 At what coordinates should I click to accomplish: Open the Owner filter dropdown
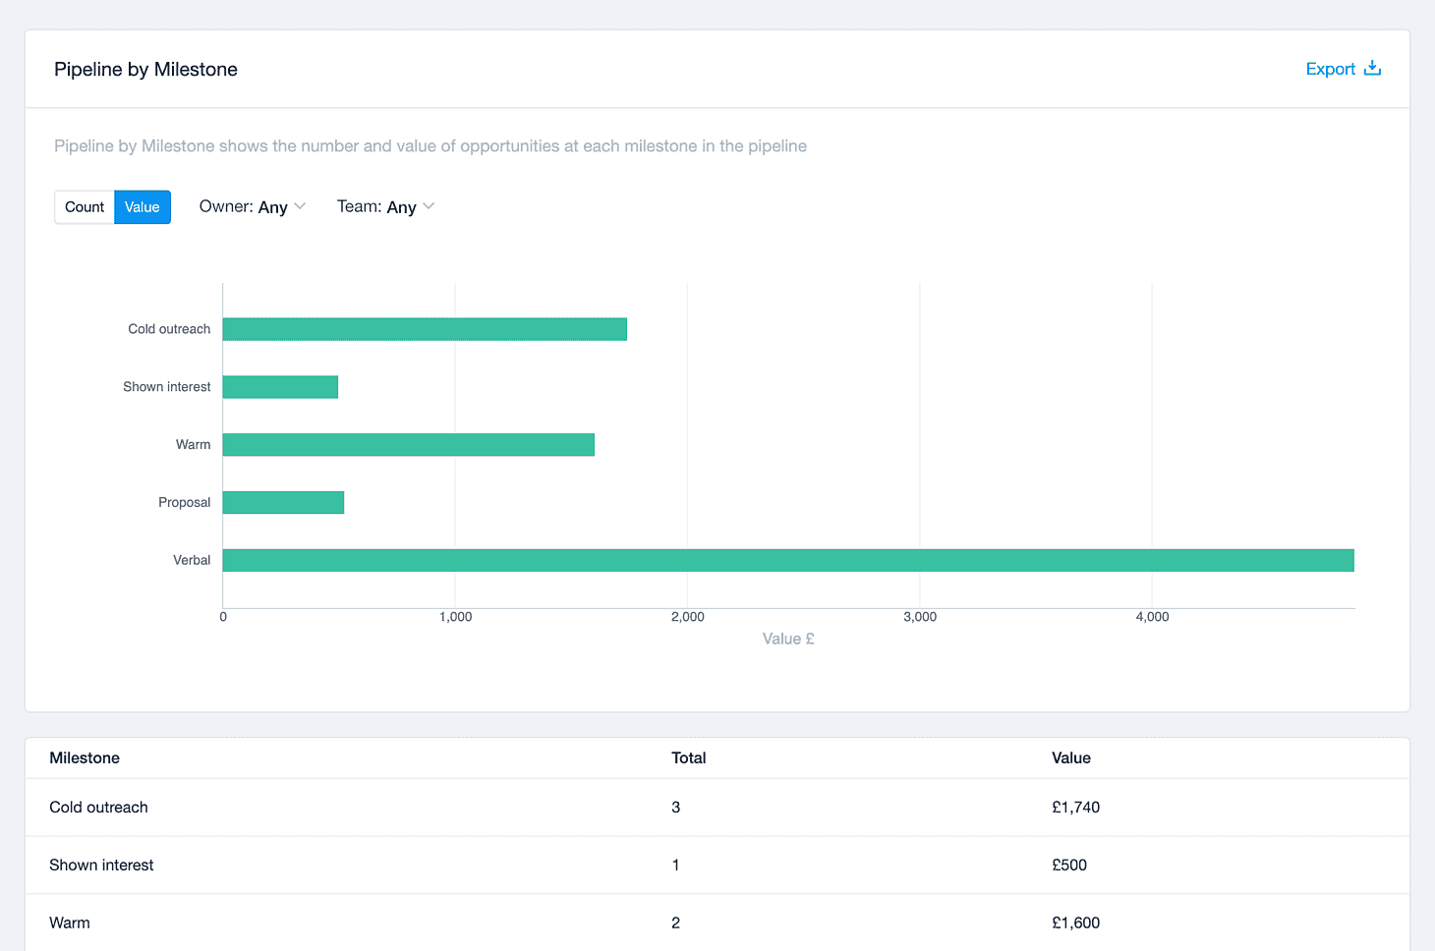click(253, 206)
